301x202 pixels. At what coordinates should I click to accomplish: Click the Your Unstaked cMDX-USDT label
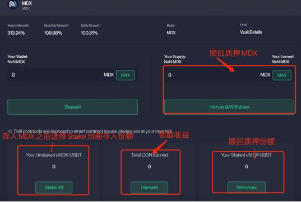tap(54, 155)
